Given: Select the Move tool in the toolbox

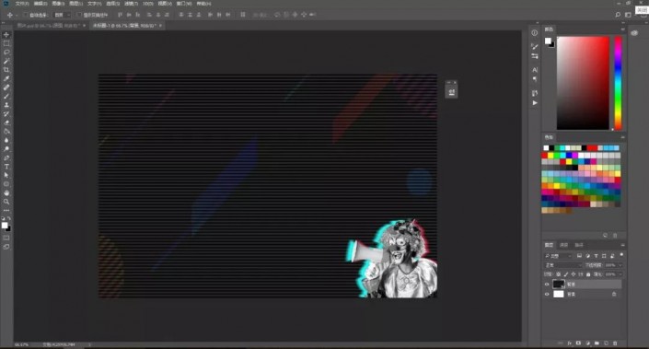Looking at the screenshot, I should [x=6, y=35].
